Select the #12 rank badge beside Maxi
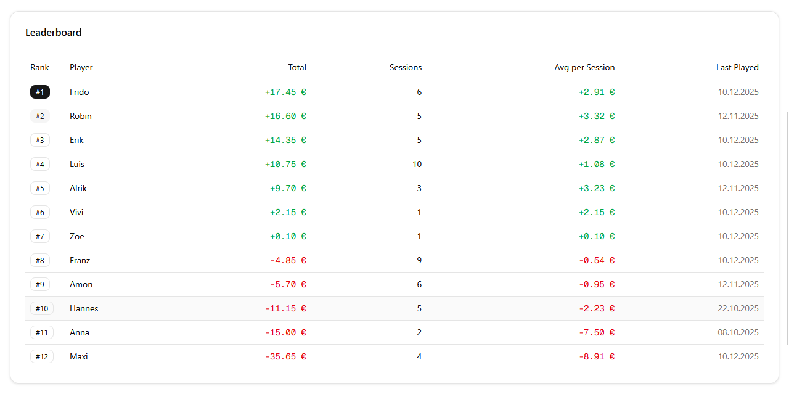The width and height of the screenshot is (789, 394). pos(41,356)
